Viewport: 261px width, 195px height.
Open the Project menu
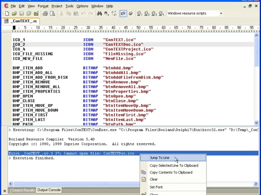click(57, 6)
